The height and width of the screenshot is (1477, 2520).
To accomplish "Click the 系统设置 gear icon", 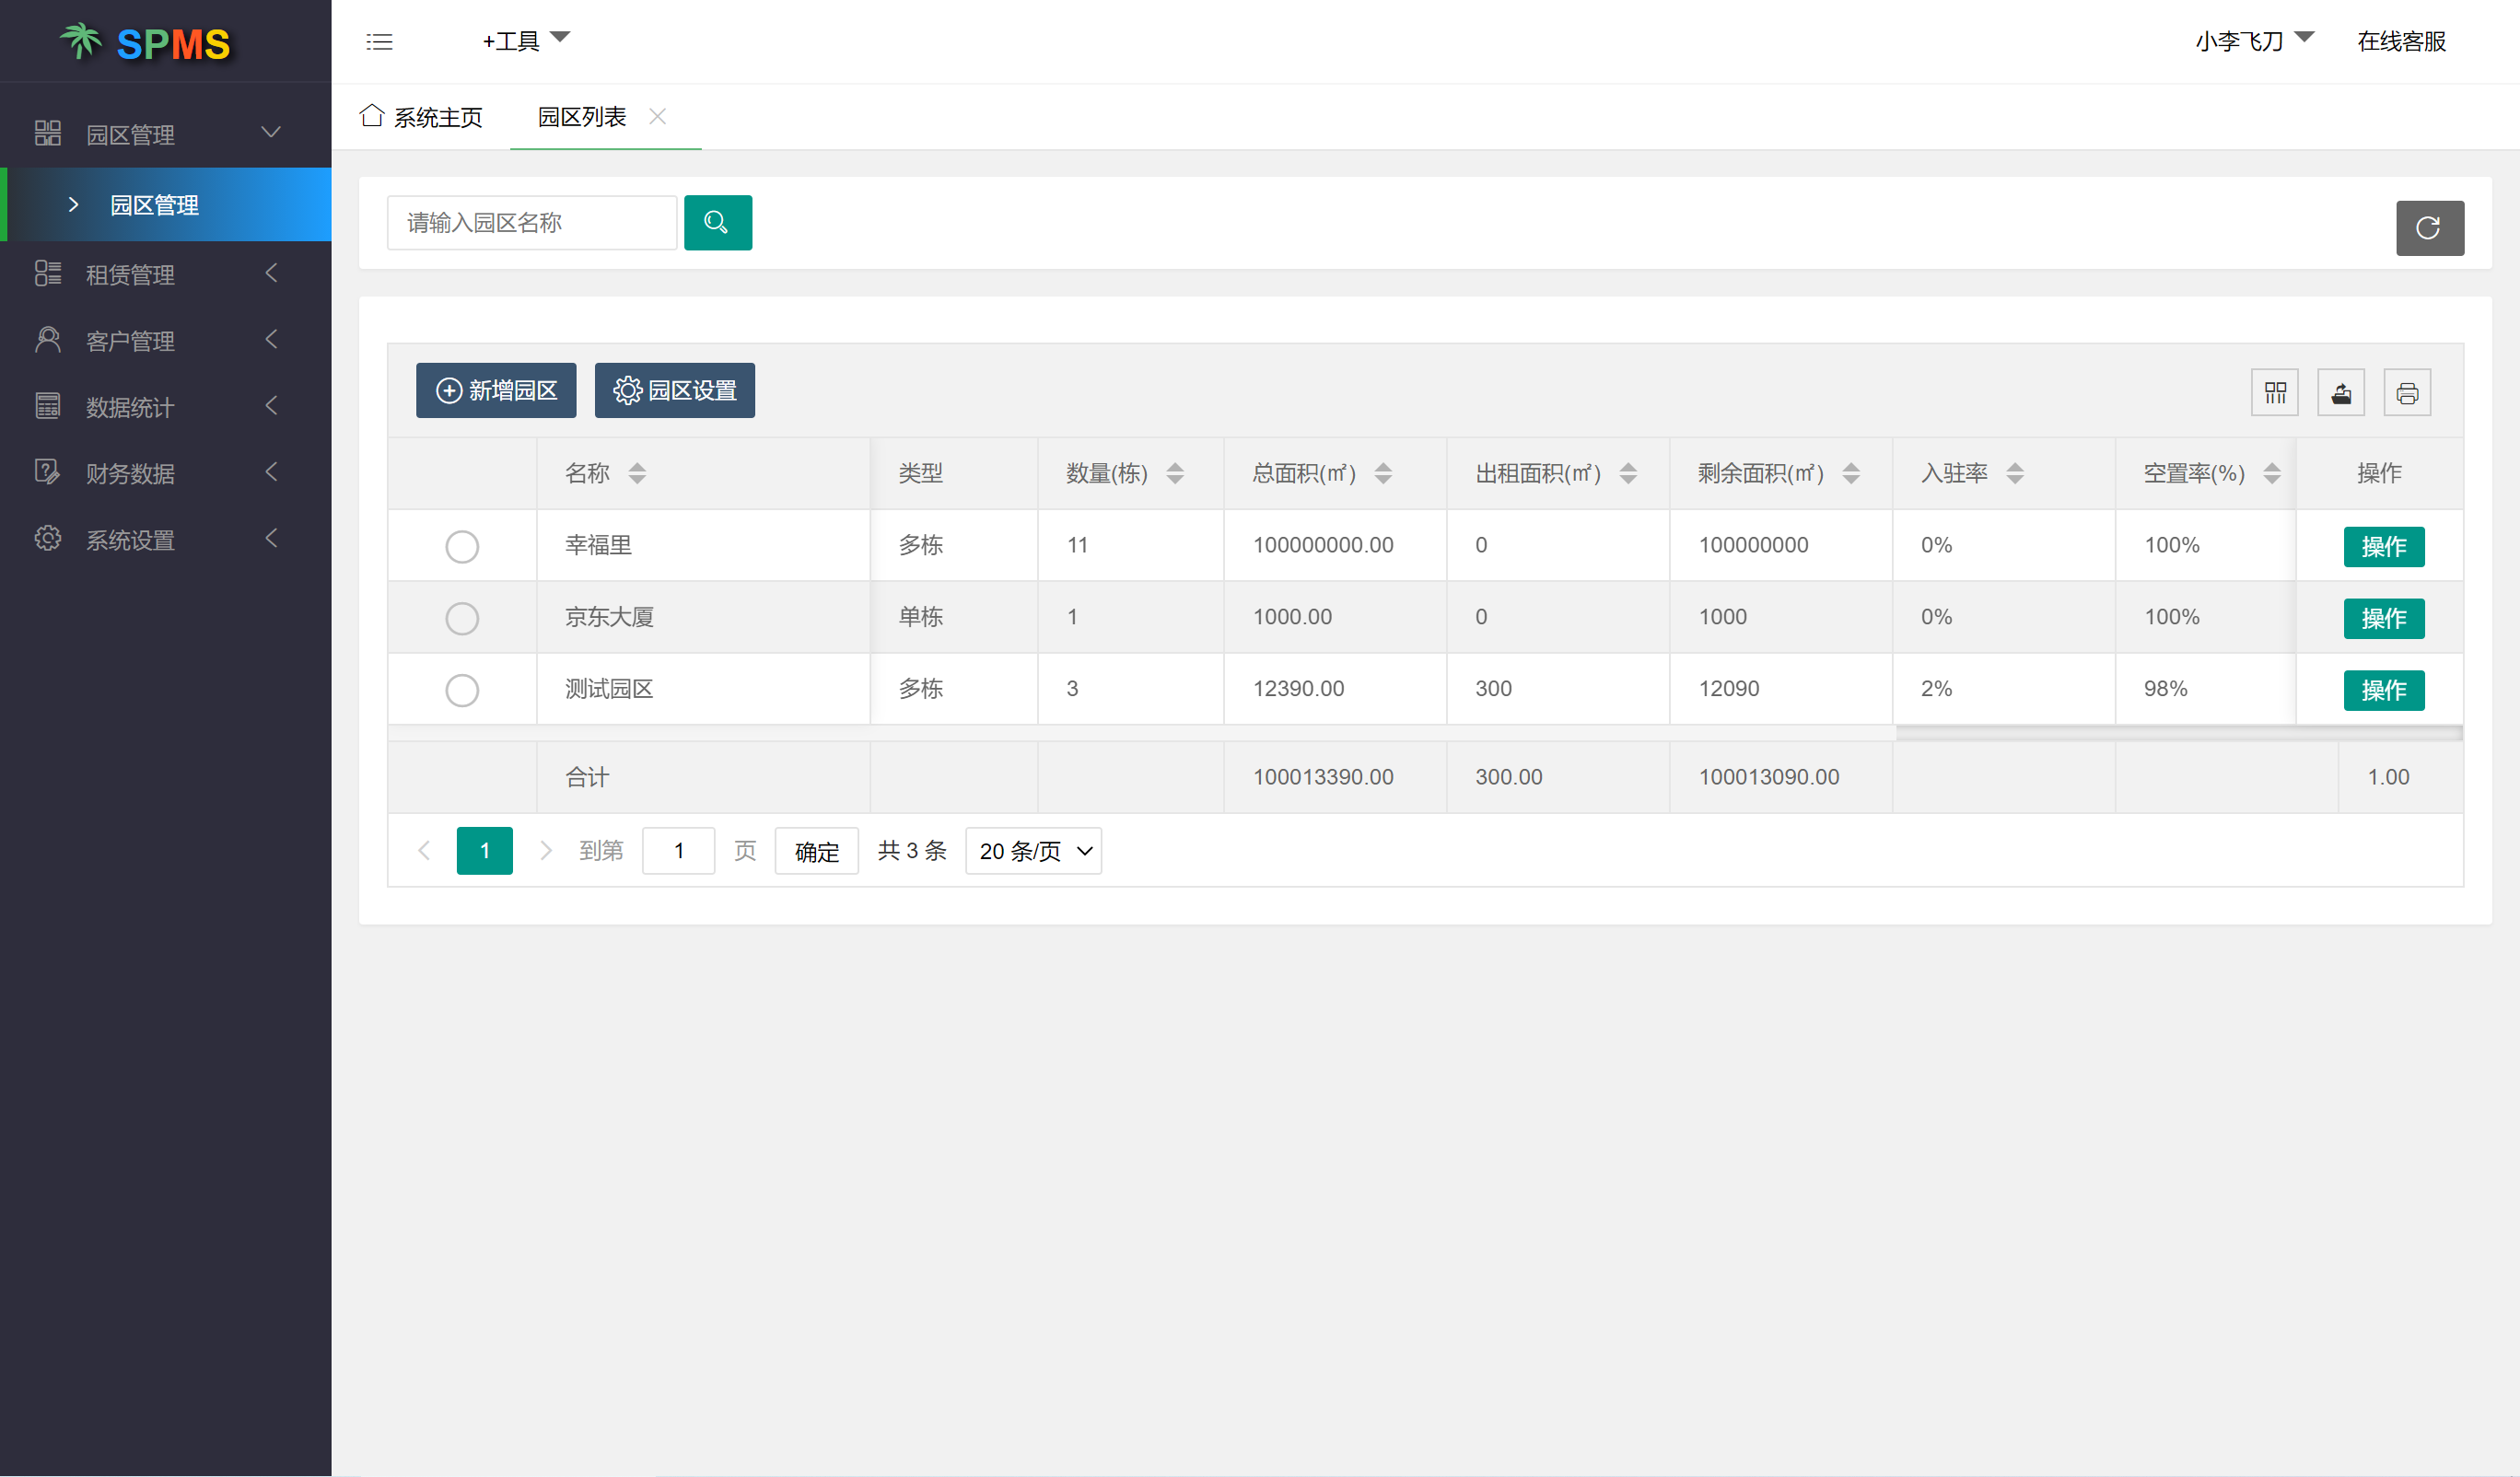I will (x=47, y=539).
